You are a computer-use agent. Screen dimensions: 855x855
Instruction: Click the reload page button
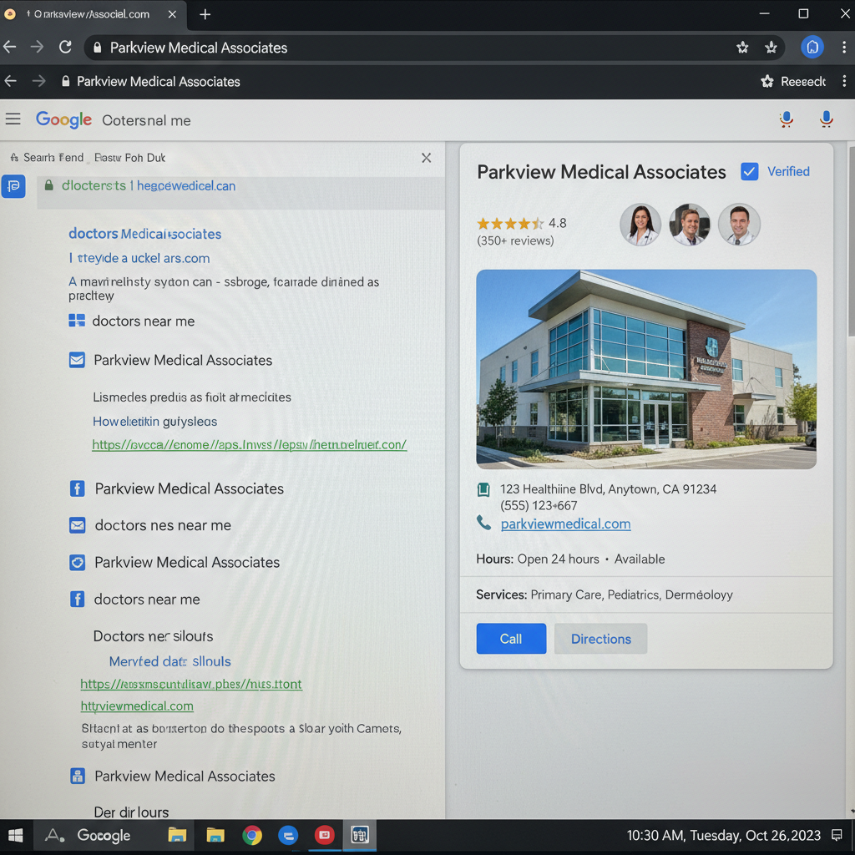[x=65, y=48]
